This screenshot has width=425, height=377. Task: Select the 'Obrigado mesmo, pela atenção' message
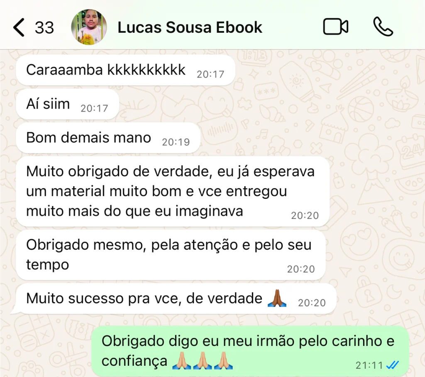[x=171, y=255]
